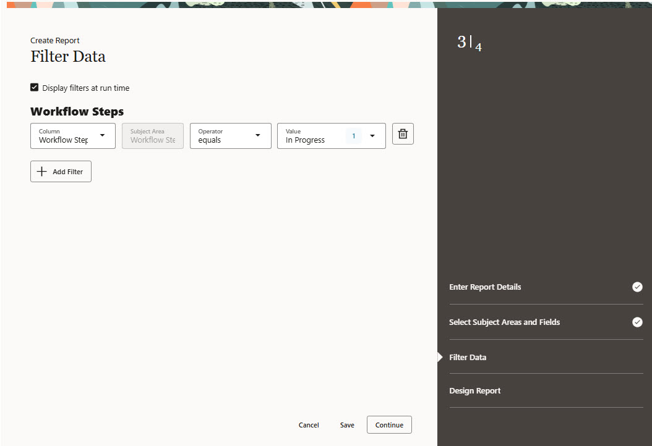Cancel the report creation

pos(309,425)
